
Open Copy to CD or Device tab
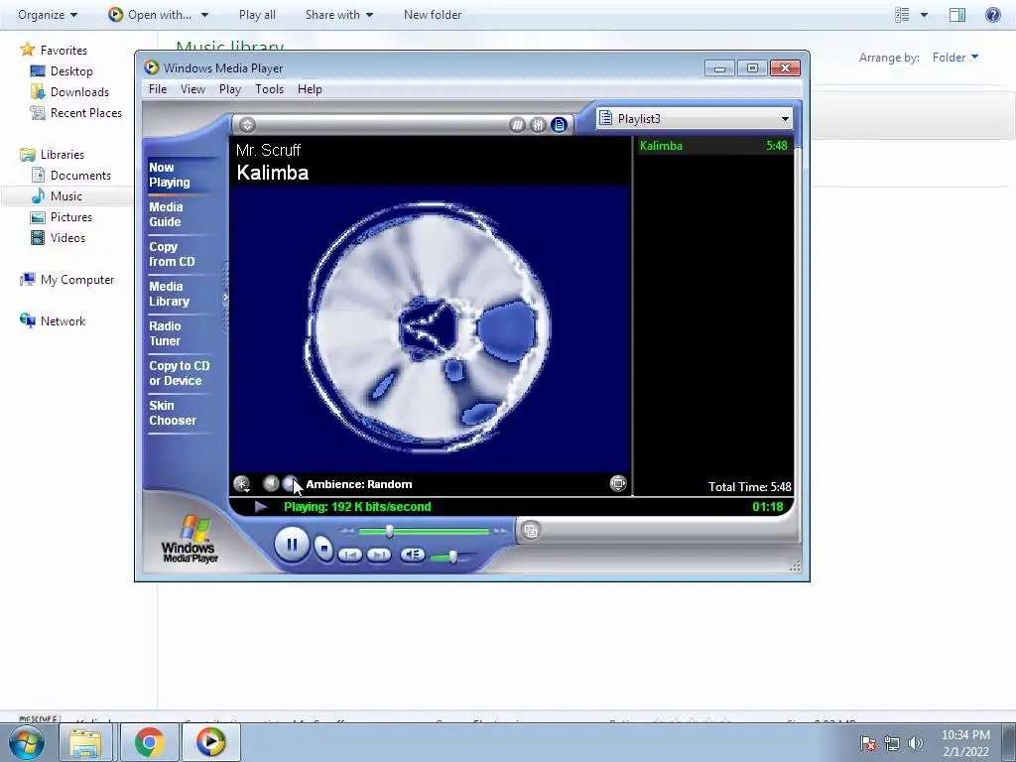coord(180,373)
